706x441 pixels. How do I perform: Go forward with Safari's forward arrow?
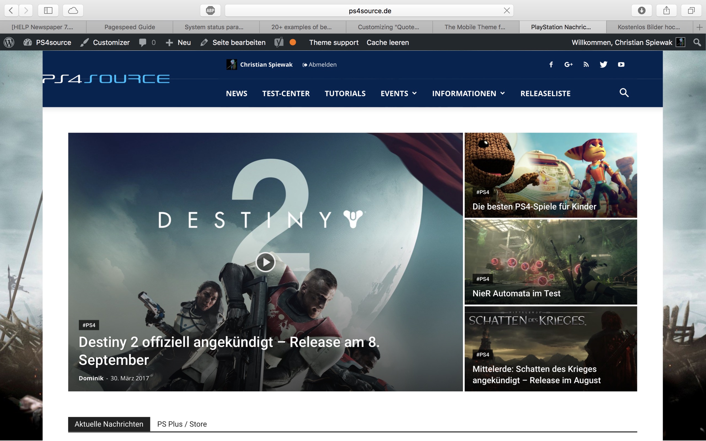click(x=26, y=10)
